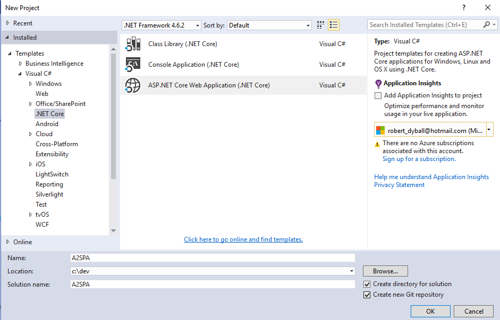Expand the Cloud tree node
500x320 pixels.
tap(31, 134)
